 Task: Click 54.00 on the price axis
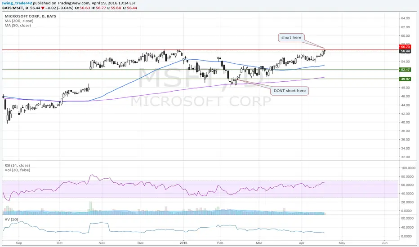coord(406,62)
